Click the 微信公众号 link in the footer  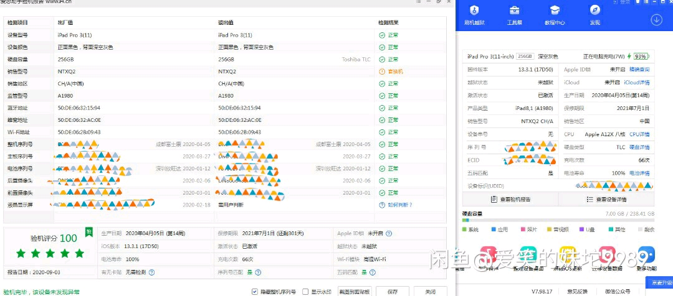coord(618,291)
